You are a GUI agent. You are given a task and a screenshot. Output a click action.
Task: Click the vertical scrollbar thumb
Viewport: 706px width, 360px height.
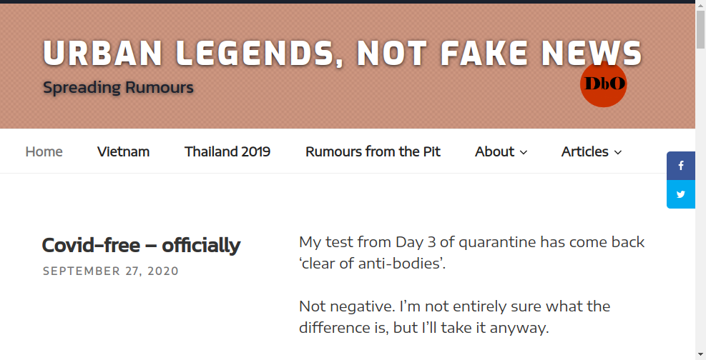[x=700, y=29]
